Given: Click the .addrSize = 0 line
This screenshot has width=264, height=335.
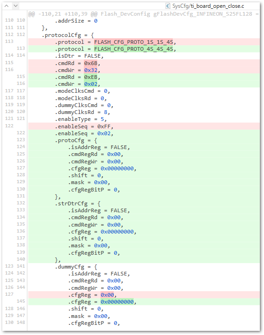Looking at the screenshot, I should tap(76, 21).
